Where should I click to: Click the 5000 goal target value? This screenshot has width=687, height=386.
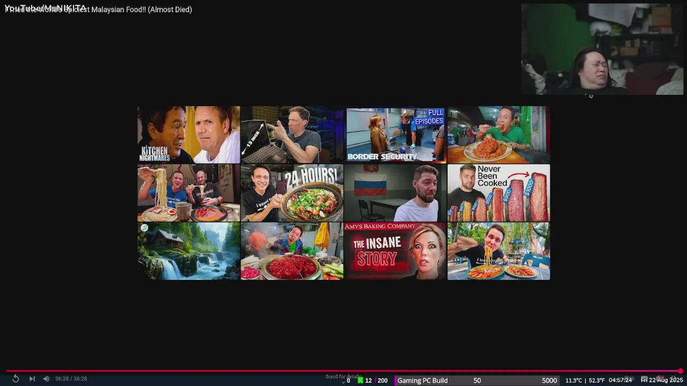549,380
